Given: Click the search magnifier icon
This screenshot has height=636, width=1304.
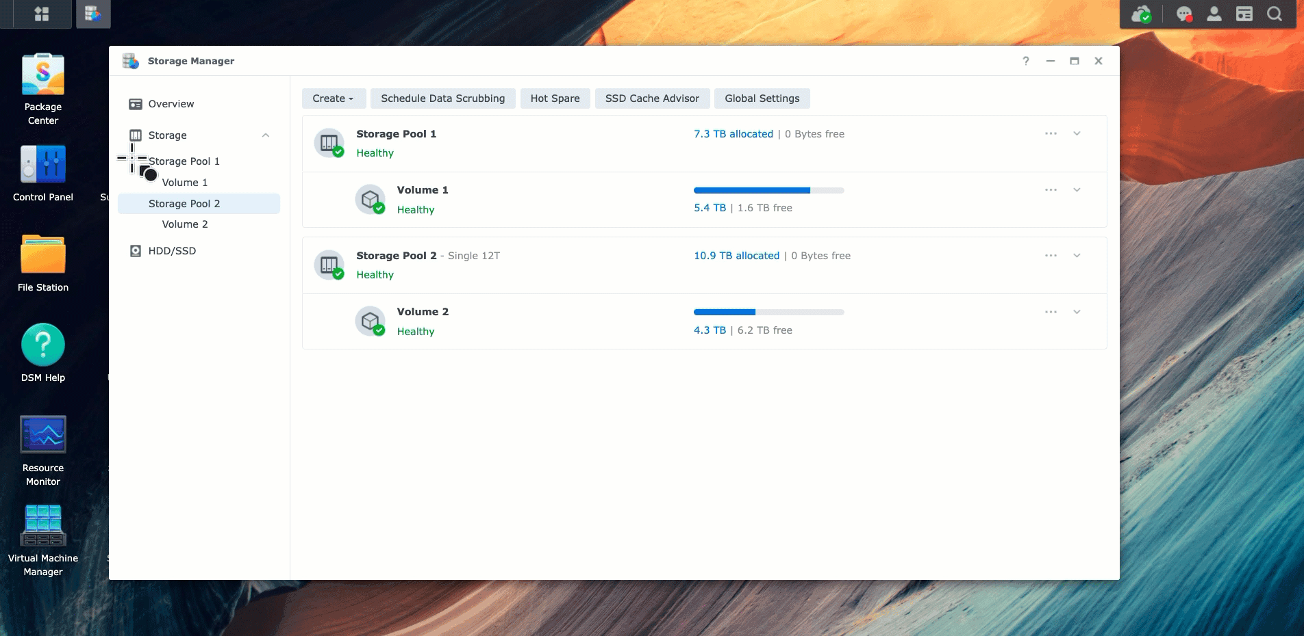Looking at the screenshot, I should pyautogui.click(x=1275, y=14).
